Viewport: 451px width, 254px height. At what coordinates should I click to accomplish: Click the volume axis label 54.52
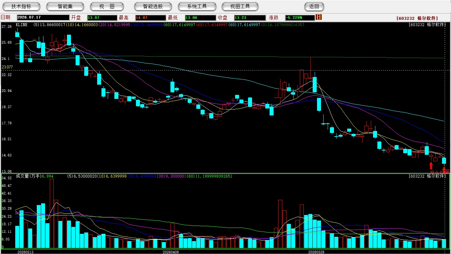[x=7, y=178]
